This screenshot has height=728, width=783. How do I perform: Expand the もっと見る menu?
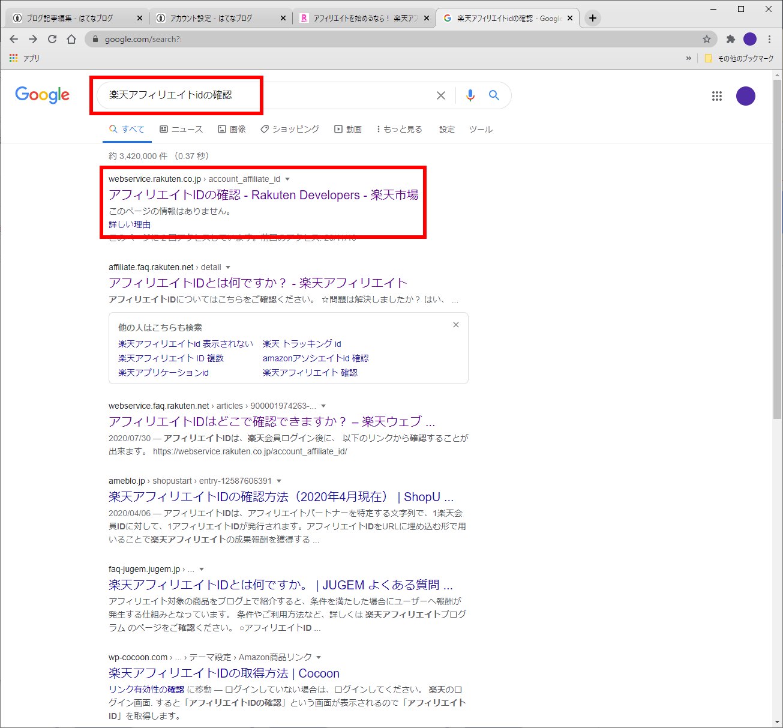pyautogui.click(x=400, y=129)
